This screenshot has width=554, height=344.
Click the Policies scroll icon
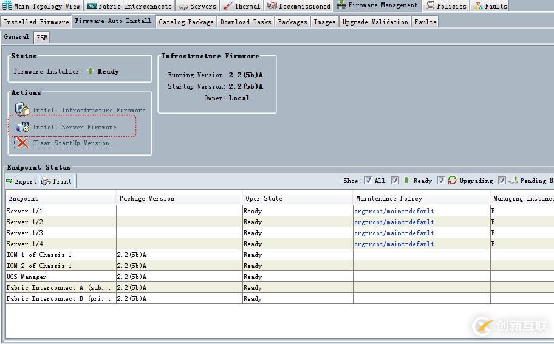(x=430, y=5)
